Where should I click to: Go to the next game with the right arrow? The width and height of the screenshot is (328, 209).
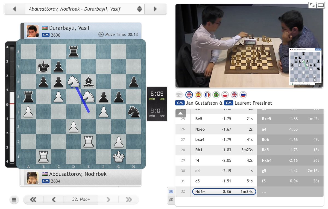(155, 9)
